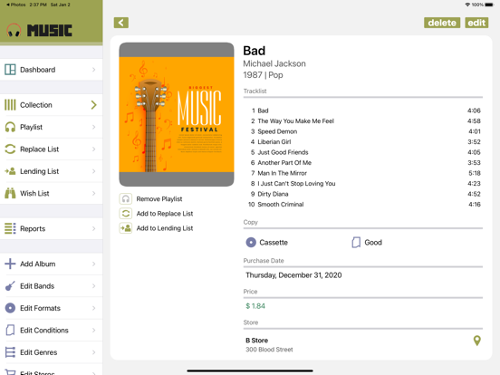Open the Edit Formats menu item
Screen dimensions: 500x375
click(52, 308)
